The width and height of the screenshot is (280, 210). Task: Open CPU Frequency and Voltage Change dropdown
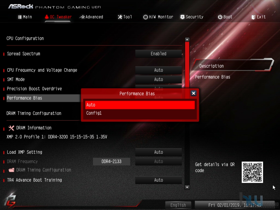coord(158,70)
